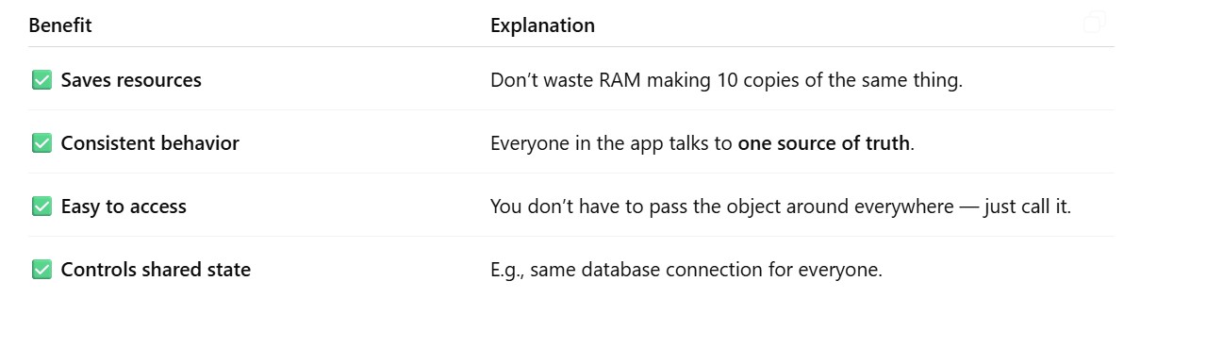Click the Saves resources label
The width and height of the screenshot is (1223, 364).
click(131, 80)
